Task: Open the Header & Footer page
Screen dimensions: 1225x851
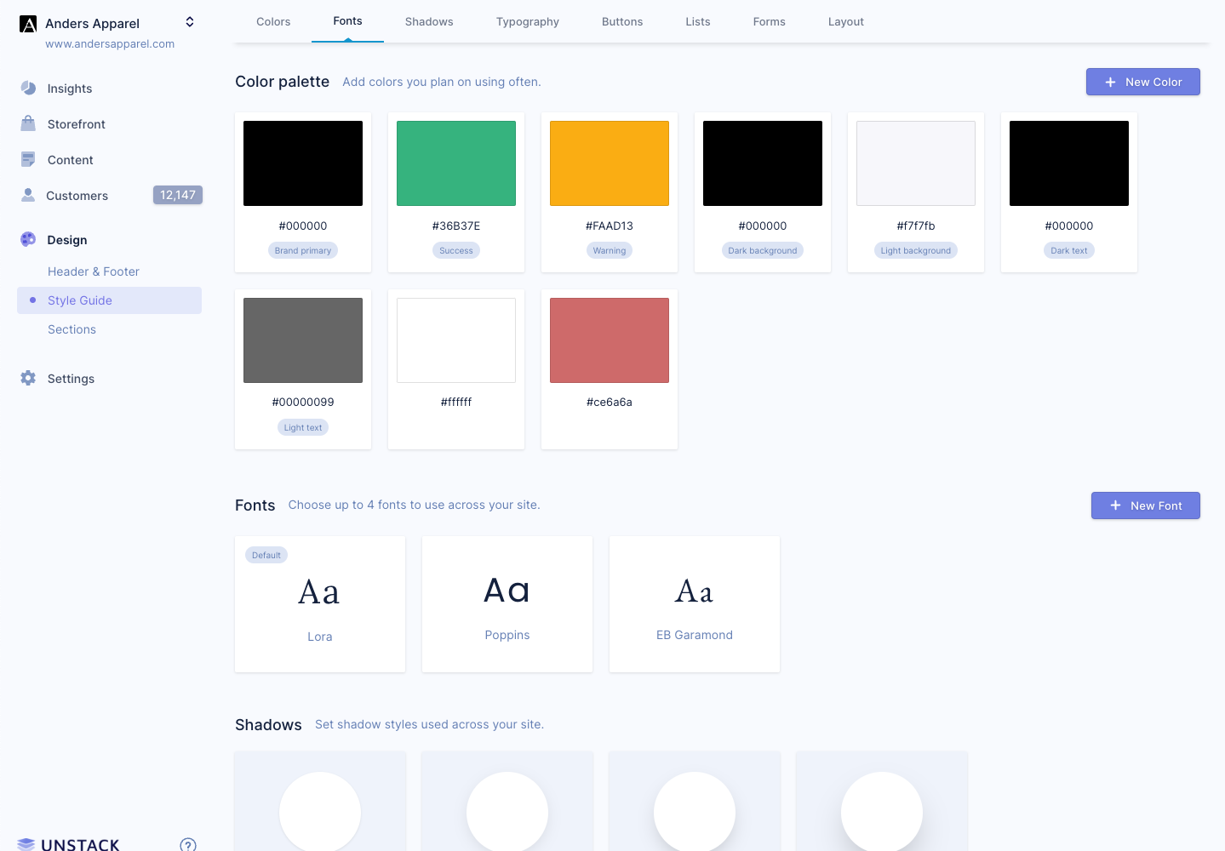Action: coord(94,271)
